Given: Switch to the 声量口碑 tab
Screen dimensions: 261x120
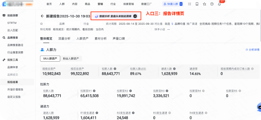Looking at the screenshot, I should click(x=119, y=39).
